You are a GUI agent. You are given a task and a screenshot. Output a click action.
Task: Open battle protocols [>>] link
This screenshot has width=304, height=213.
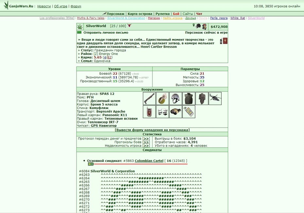(x=146, y=142)
